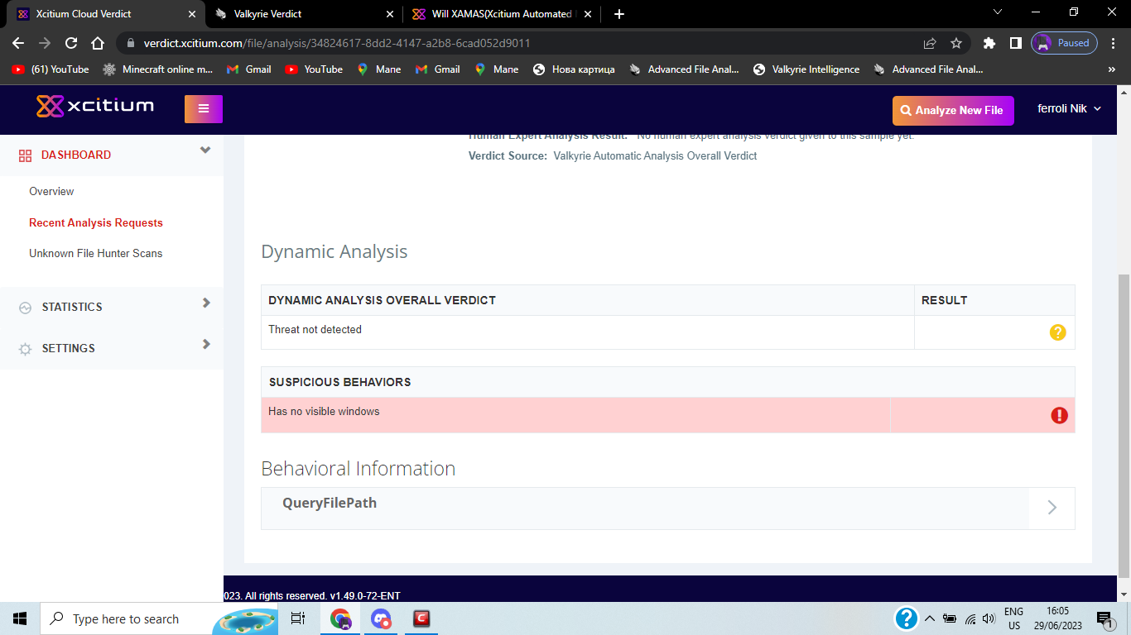Show more bookmarks overflow chevron
The image size is (1131, 635).
[x=1112, y=69]
